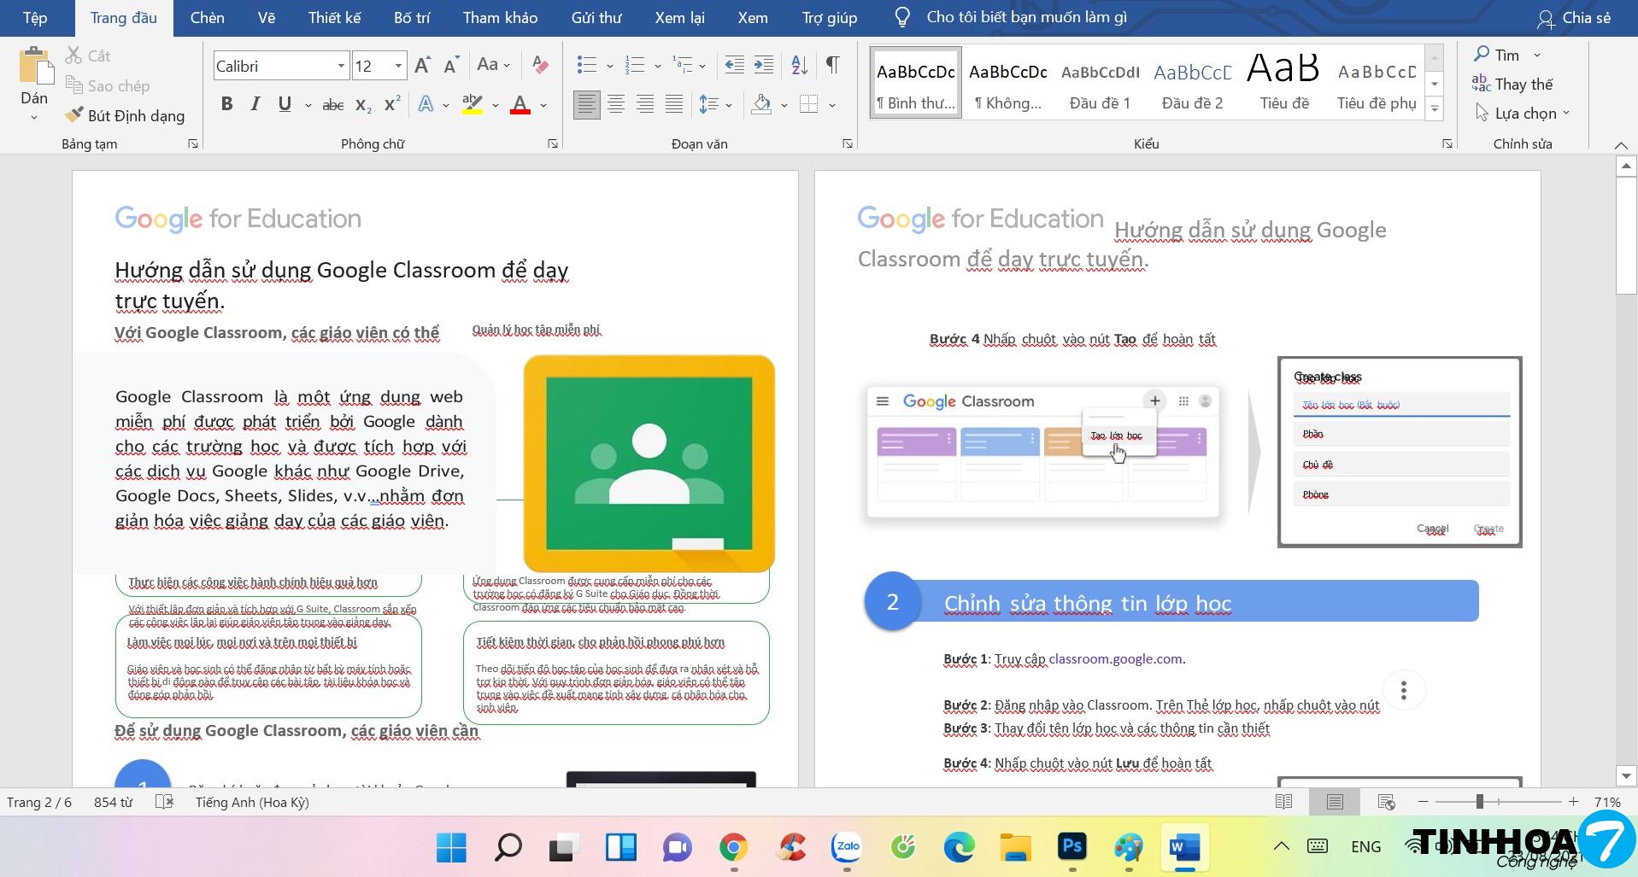Toggle Italic formatting
This screenshot has width=1638, height=877.
255,104
